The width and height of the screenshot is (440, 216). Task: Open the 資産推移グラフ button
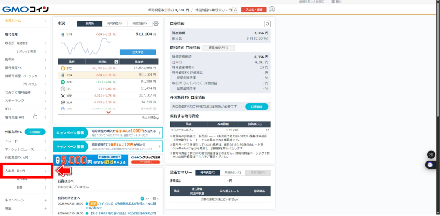point(219,48)
